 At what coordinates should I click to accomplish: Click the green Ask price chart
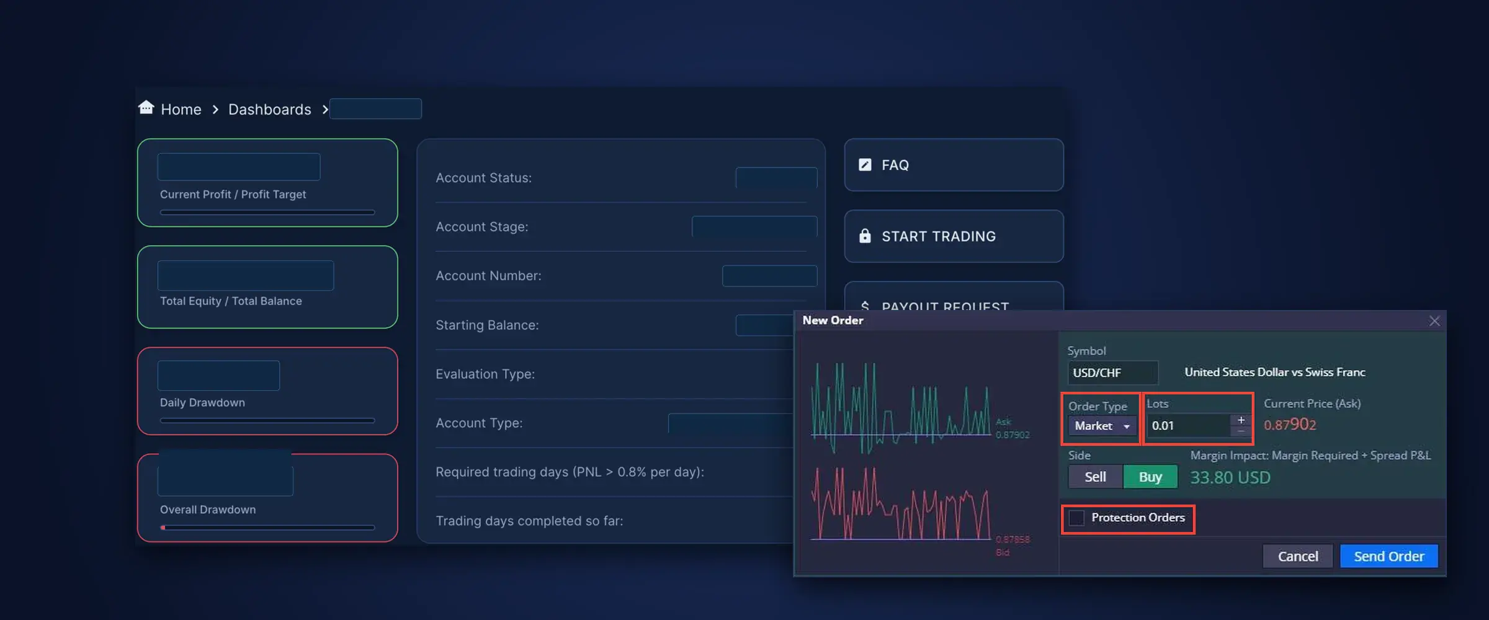pos(901,408)
